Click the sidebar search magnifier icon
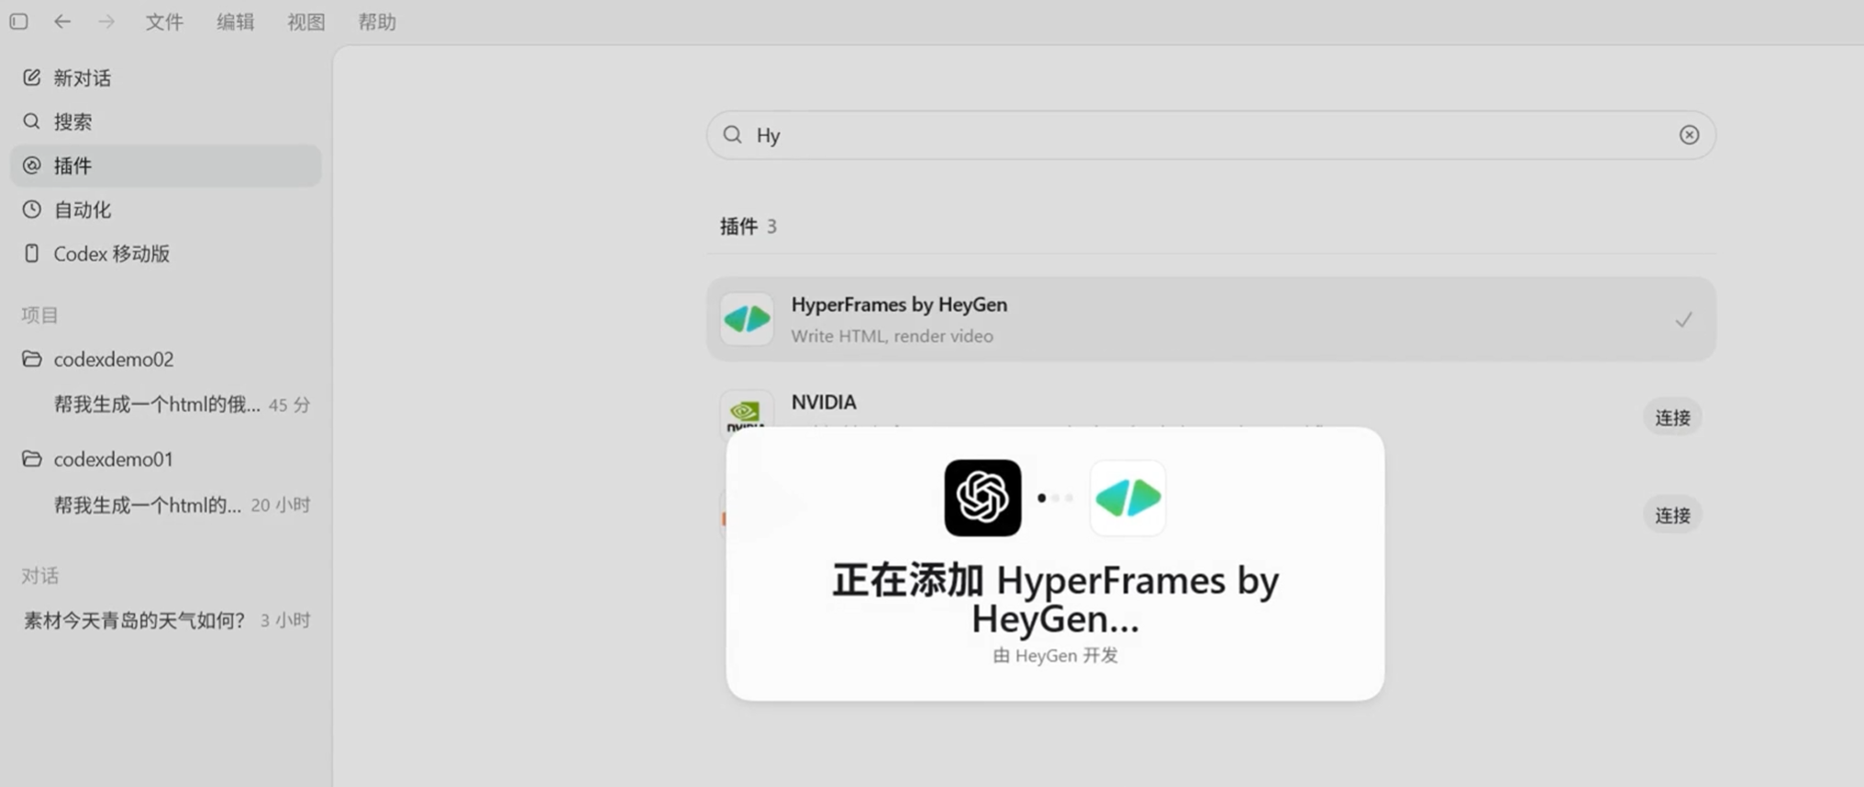Screen dimensions: 1864x787 click(32, 121)
